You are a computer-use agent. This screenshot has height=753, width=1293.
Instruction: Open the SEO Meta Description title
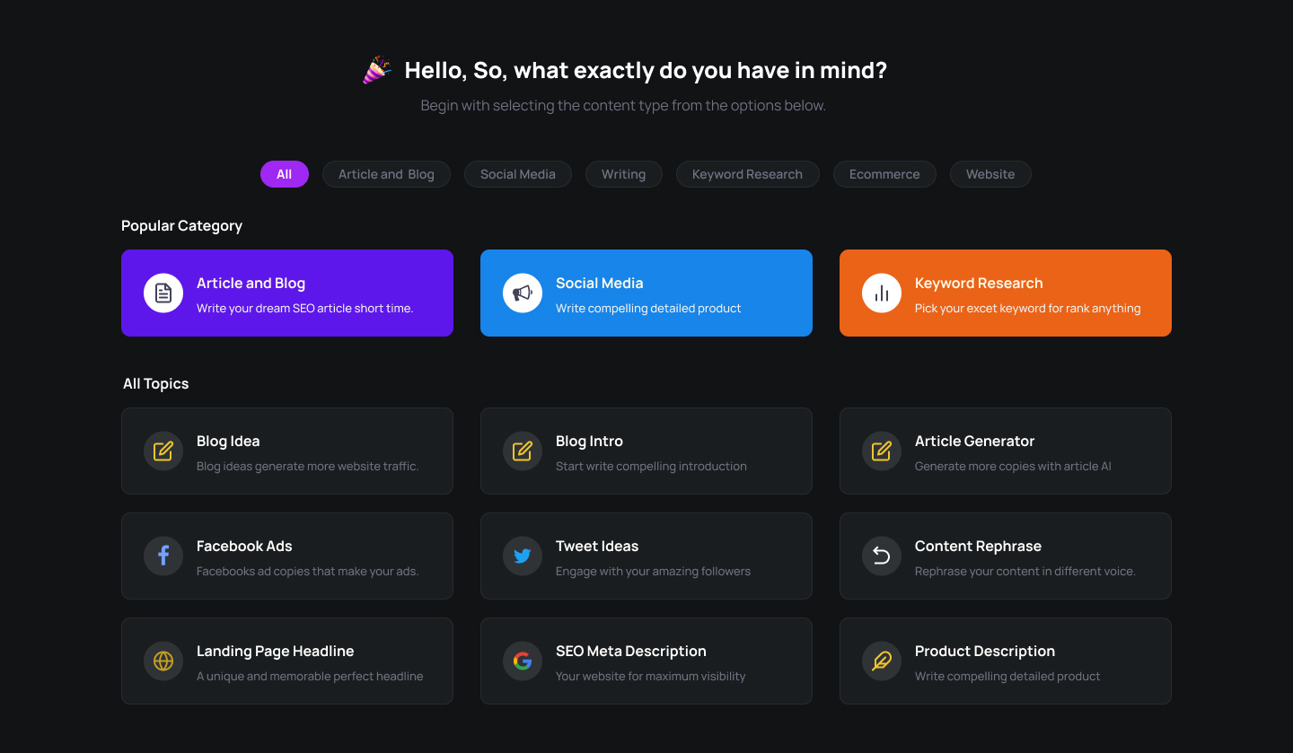(630, 652)
